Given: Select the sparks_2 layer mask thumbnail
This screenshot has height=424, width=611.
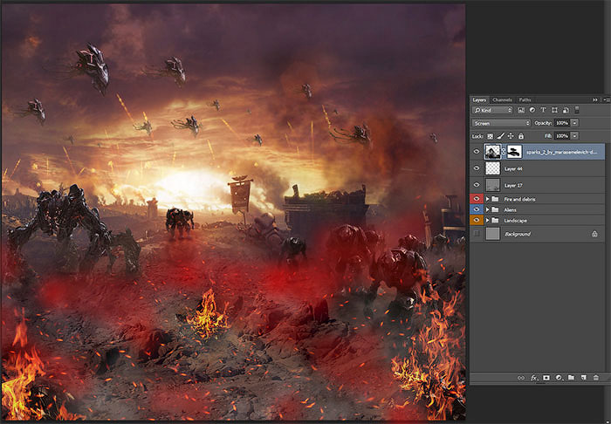Looking at the screenshot, I should (514, 152).
